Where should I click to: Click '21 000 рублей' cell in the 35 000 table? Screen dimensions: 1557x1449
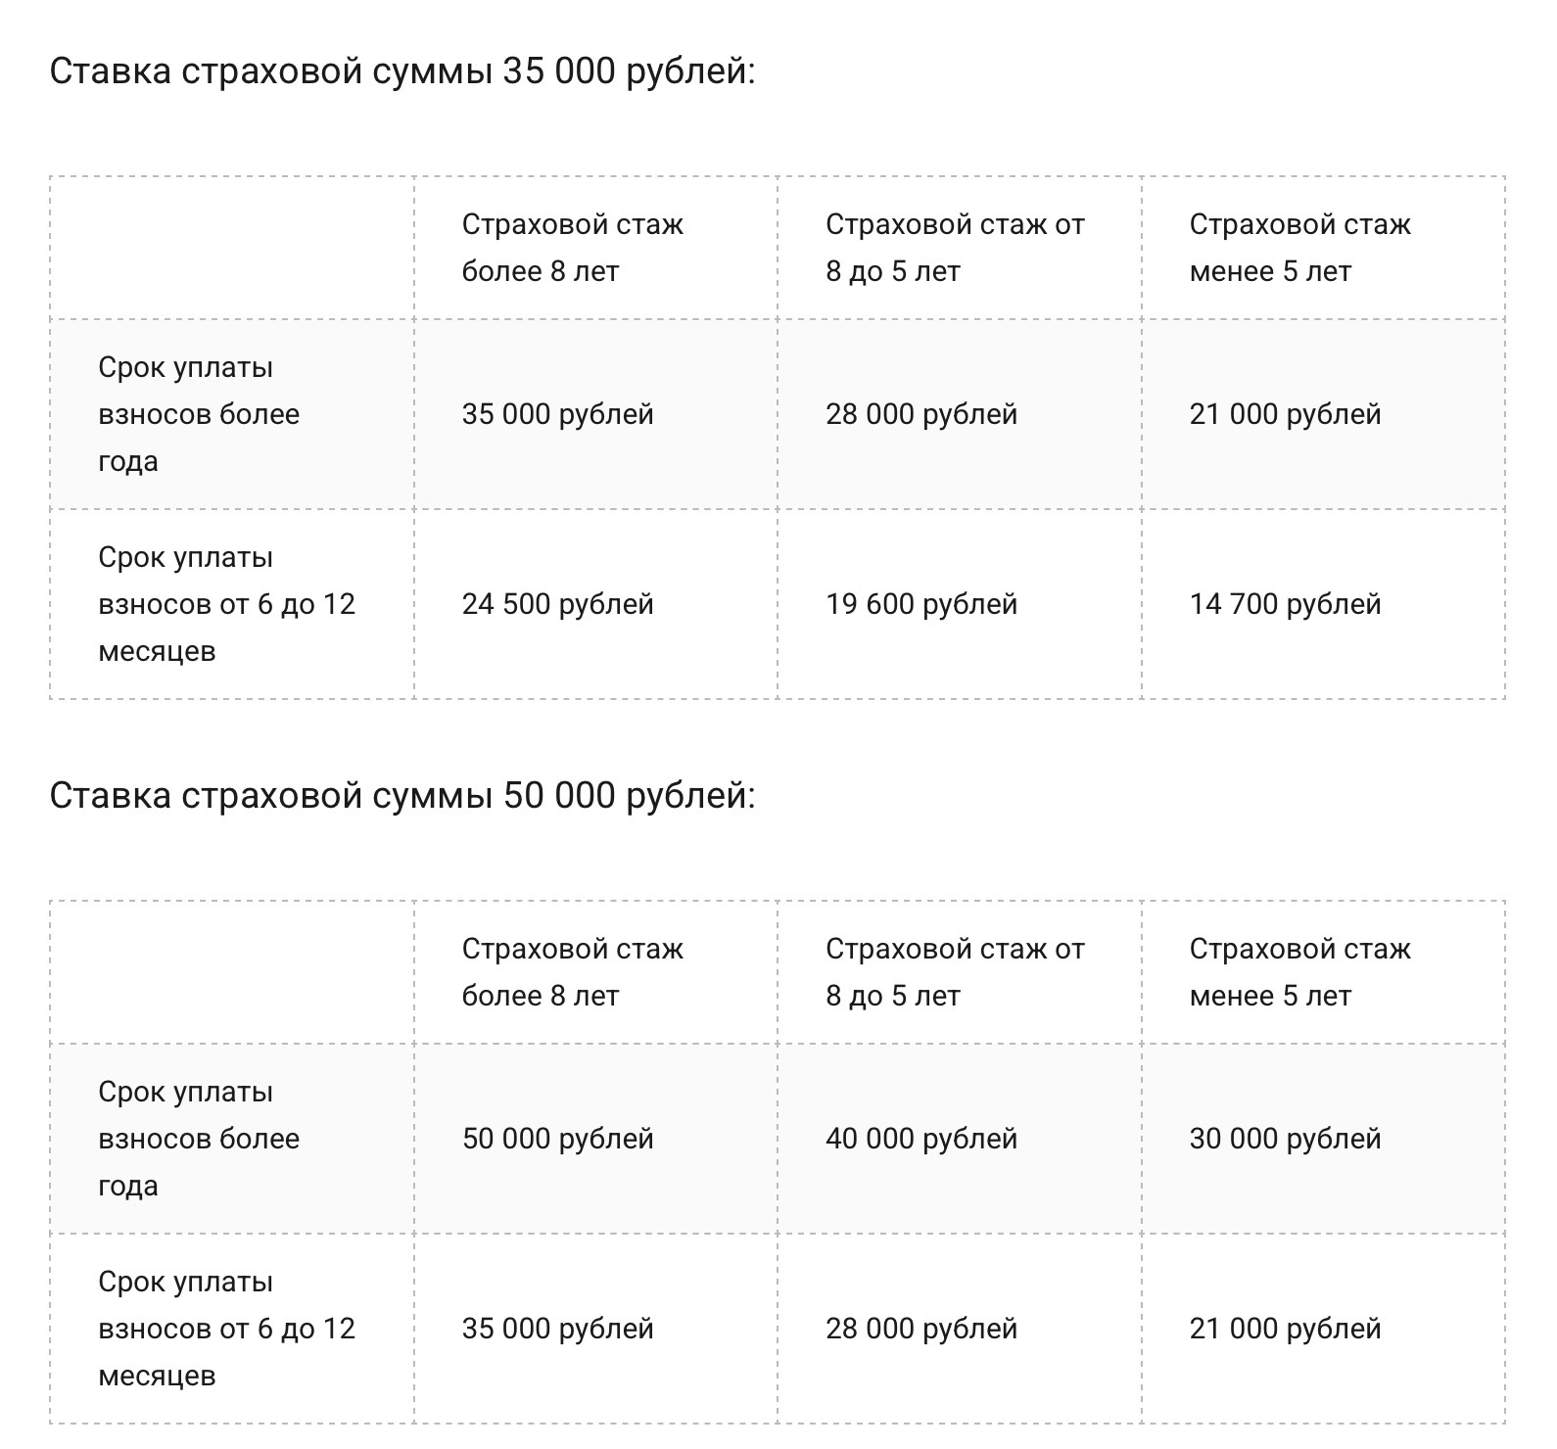(x=1285, y=414)
